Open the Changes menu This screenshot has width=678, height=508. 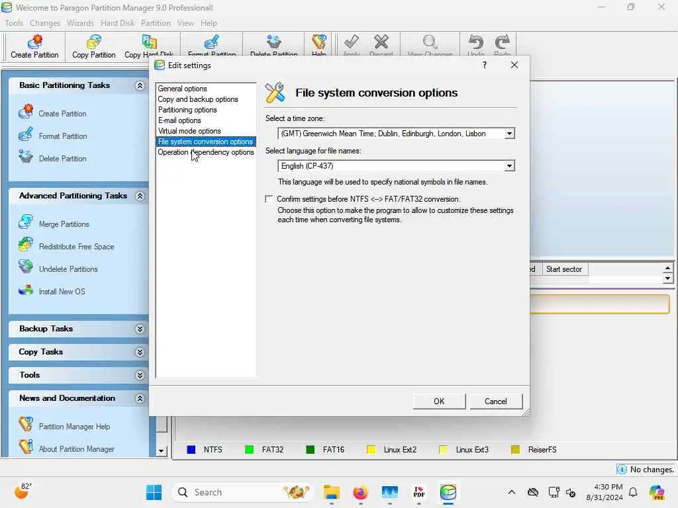45,23
